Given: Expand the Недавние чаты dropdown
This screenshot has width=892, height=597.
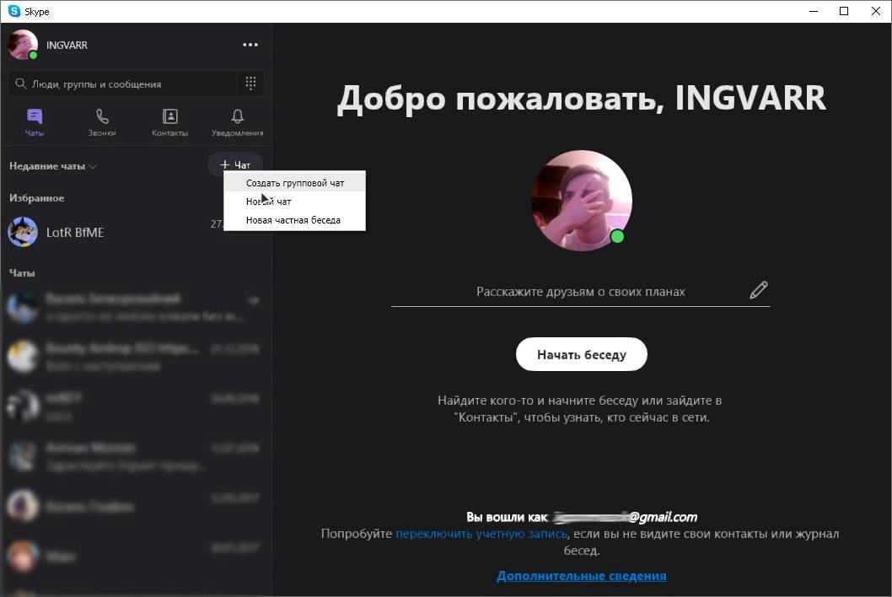Looking at the screenshot, I should (53, 166).
